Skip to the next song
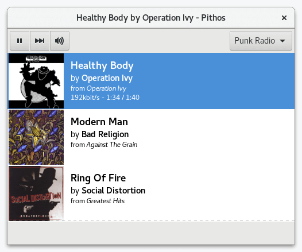The width and height of the screenshot is (302, 252). [40, 41]
